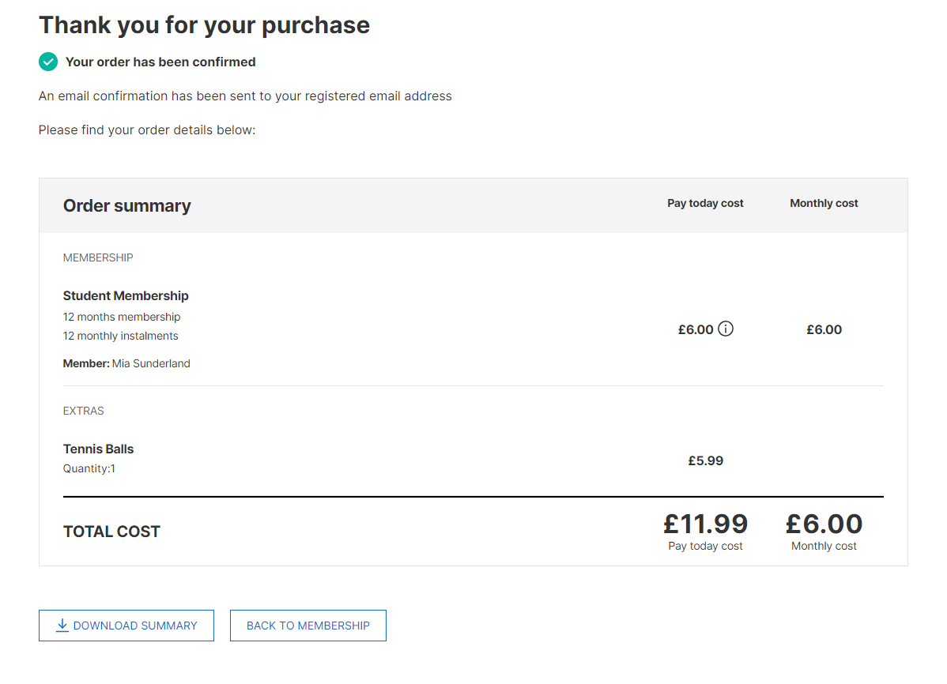Click the £6.00 monthly cost total
Viewport: 947px width, 684px height.
824,524
